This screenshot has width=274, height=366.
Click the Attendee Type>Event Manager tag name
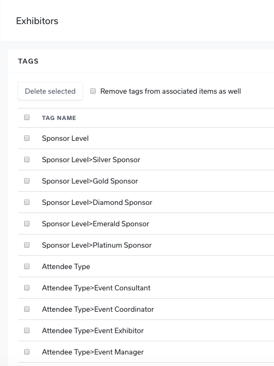pos(93,352)
